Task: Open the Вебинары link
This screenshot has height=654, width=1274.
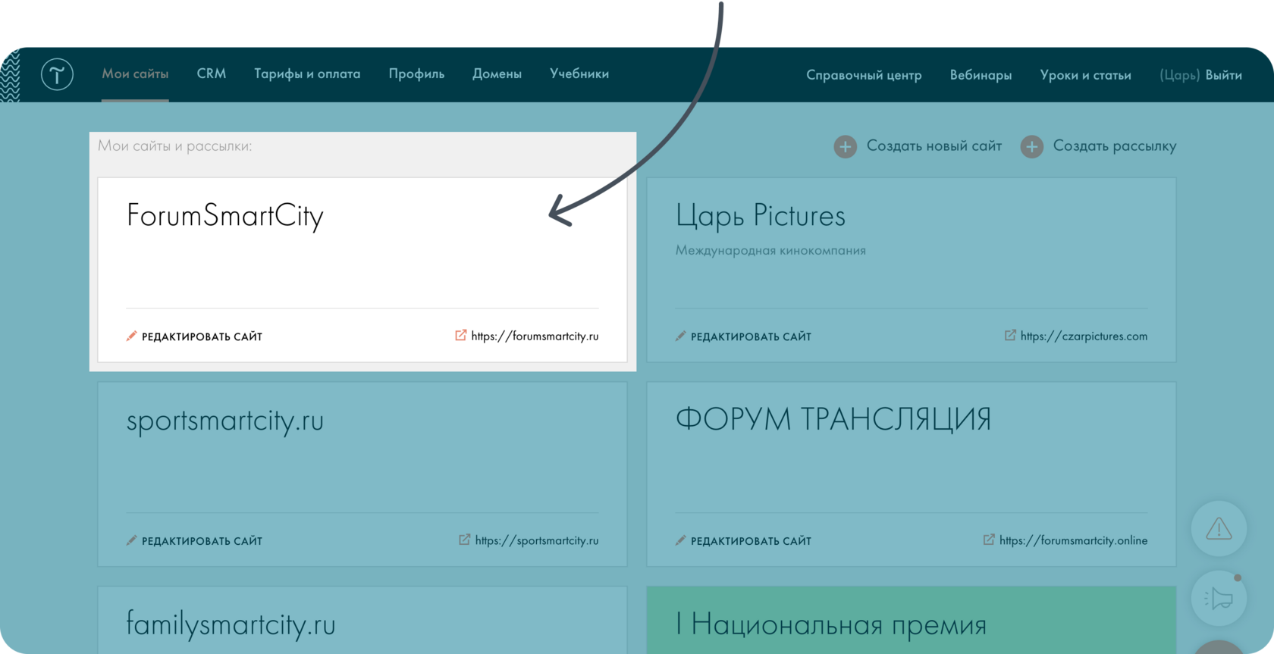Action: pyautogui.click(x=981, y=75)
